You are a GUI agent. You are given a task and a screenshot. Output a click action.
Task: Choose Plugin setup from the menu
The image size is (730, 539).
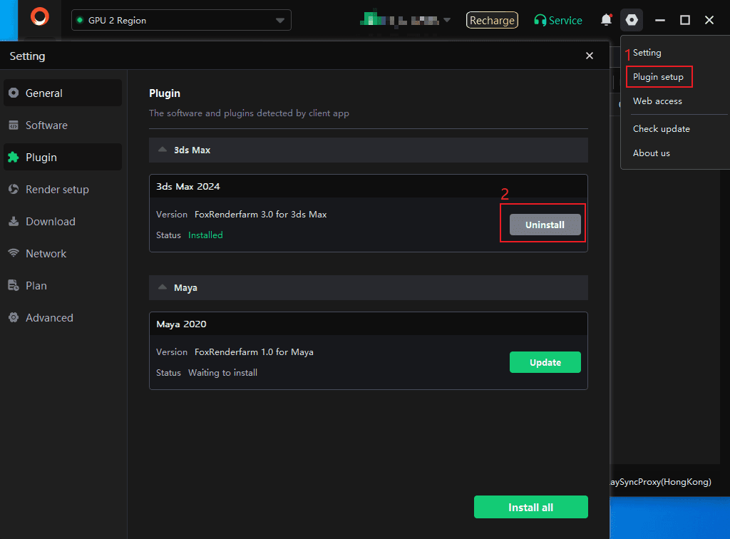point(658,77)
